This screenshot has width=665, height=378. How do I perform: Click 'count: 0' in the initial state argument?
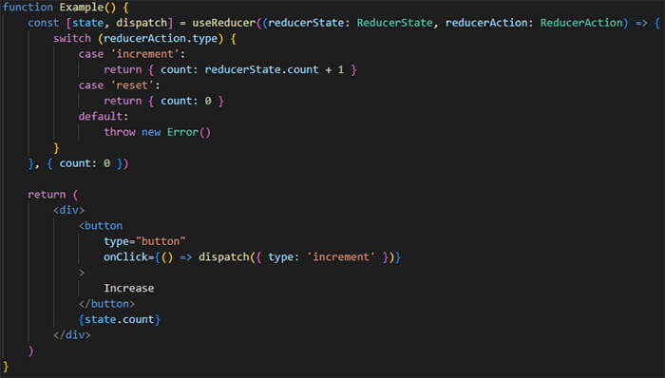click(85, 163)
